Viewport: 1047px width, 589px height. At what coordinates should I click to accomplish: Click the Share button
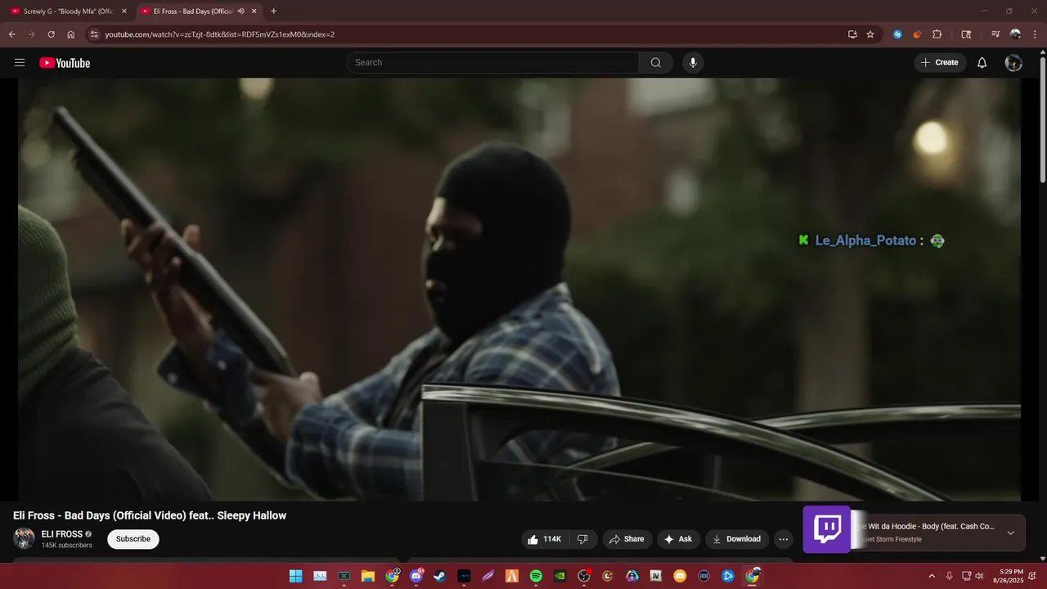(627, 539)
